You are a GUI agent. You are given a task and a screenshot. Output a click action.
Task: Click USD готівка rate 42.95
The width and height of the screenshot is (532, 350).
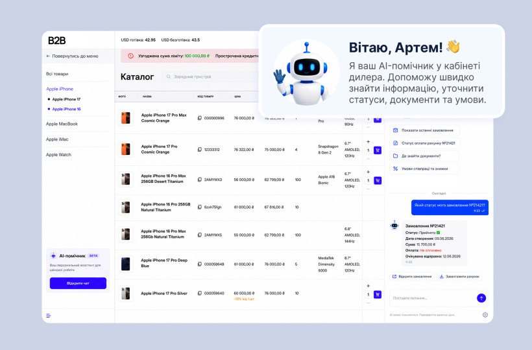coord(138,40)
